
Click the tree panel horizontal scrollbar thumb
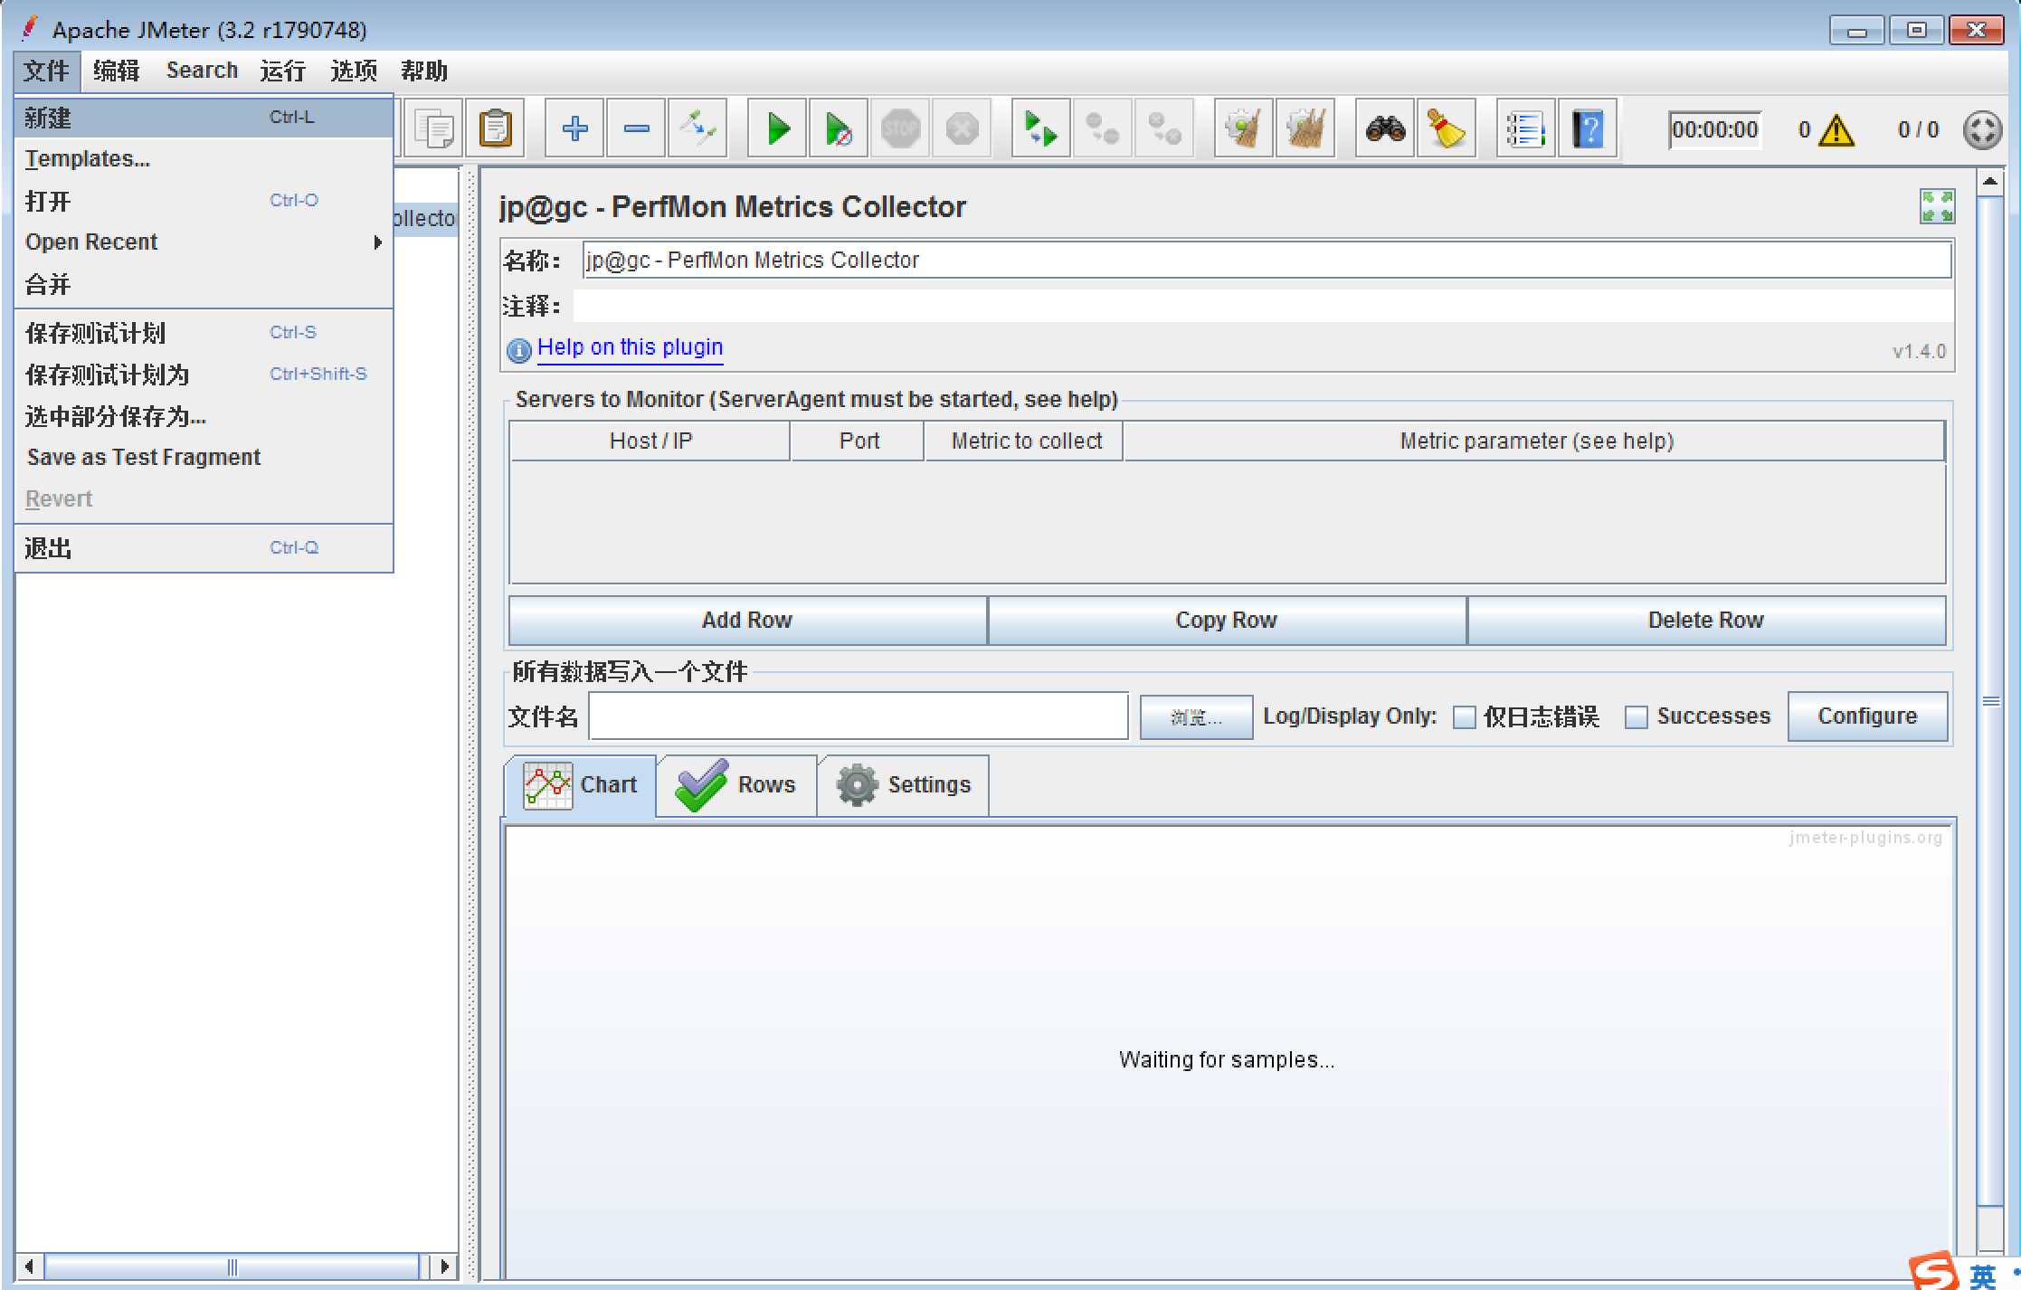pos(232,1266)
